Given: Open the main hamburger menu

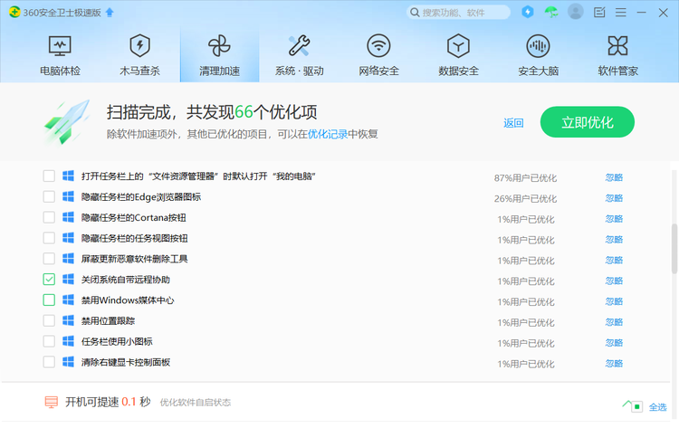Looking at the screenshot, I should [x=620, y=13].
